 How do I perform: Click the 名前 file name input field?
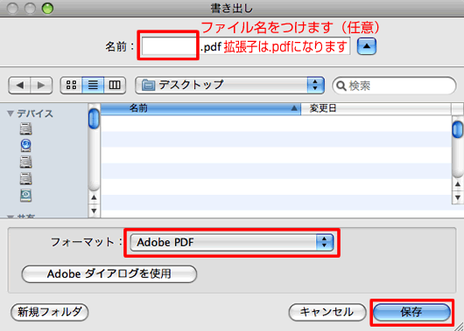tap(246, 46)
